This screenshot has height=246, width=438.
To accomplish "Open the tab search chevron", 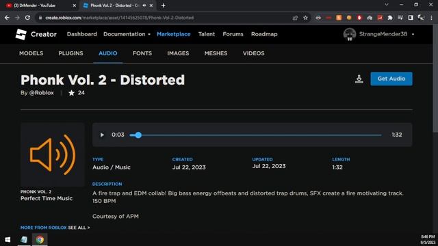I will pos(387,5).
